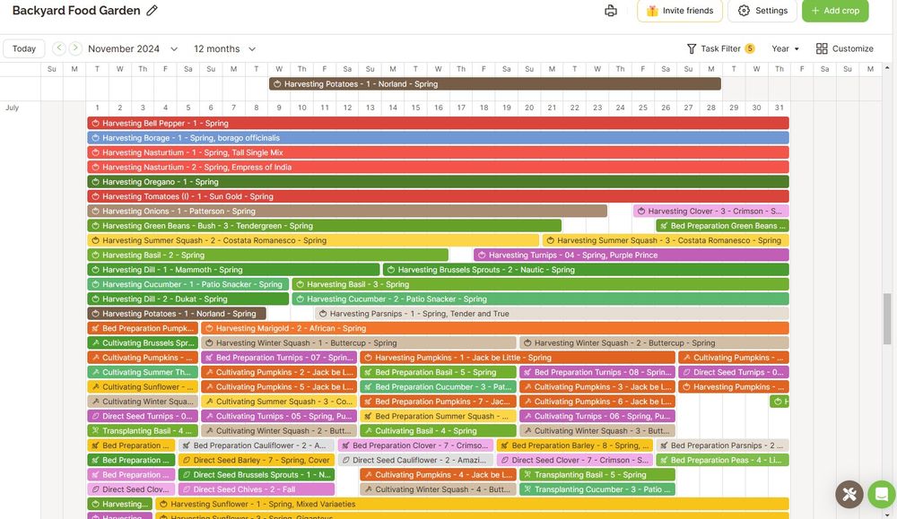Click the Task Filter funnel icon
Viewport: 897px width, 519px height.
[x=691, y=48]
